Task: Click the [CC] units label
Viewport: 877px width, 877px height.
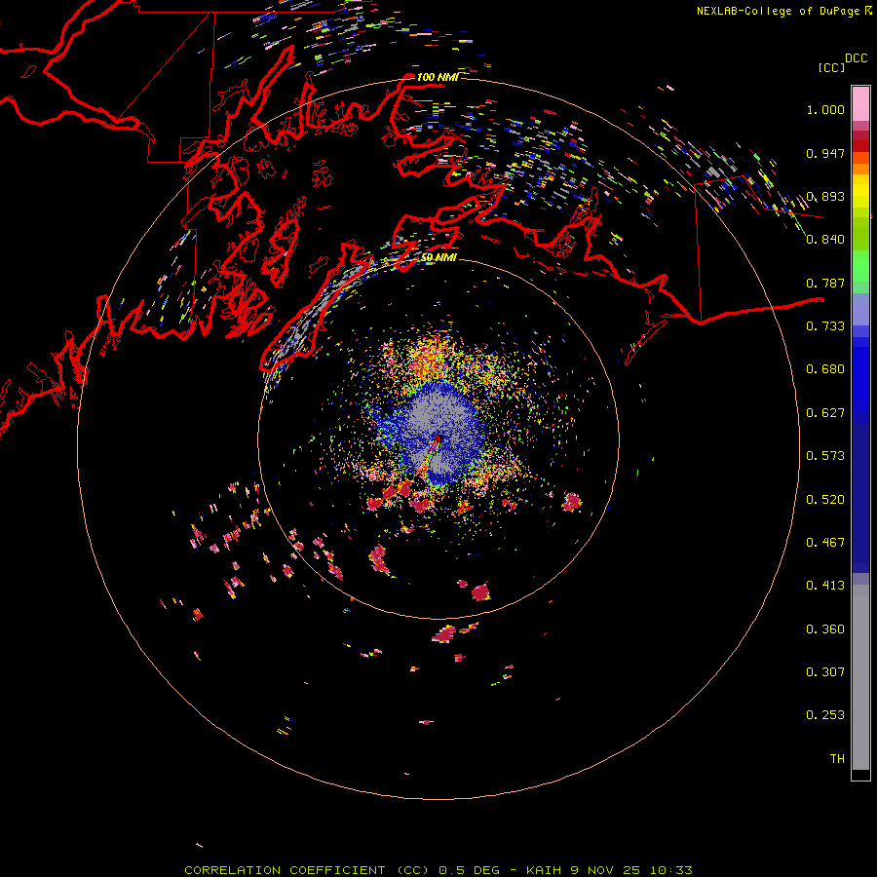Action: pos(831,67)
